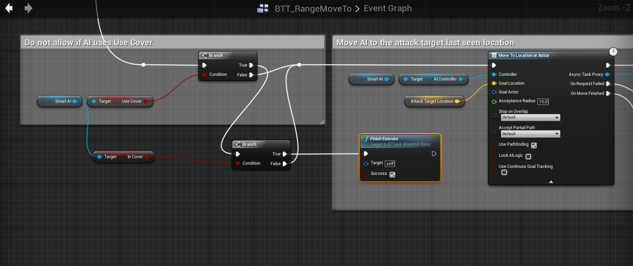Click the Finish Execute output execution pin
Viewport: 633px width, 266px height.
(434, 154)
